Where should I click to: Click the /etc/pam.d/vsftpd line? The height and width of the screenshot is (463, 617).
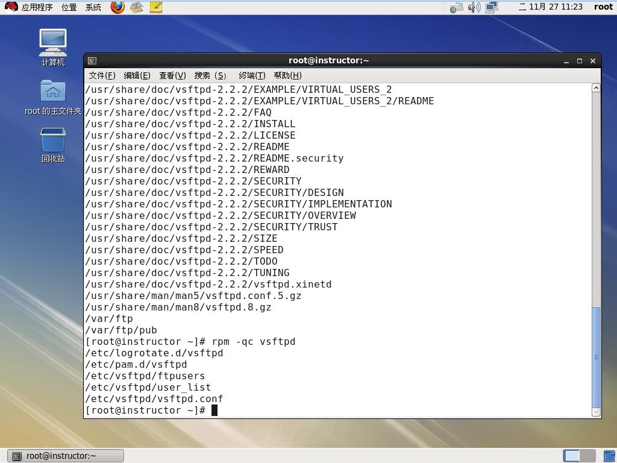136,365
